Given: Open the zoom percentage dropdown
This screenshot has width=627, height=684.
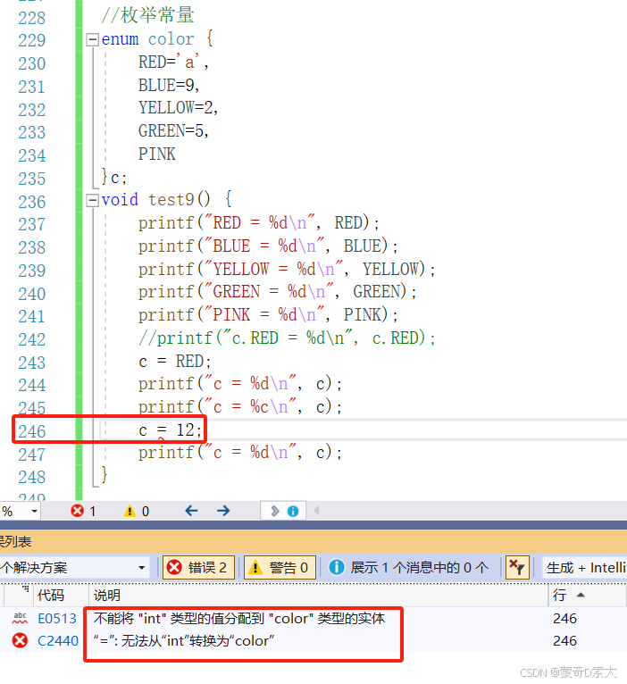Looking at the screenshot, I should 35,512.
